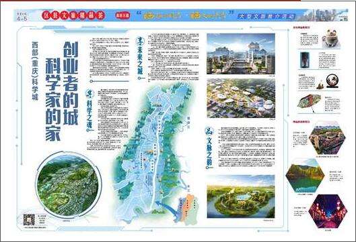The width and height of the screenshot is (356, 242).
Task: Click the red label beside the banner title
Action: pos(122,15)
